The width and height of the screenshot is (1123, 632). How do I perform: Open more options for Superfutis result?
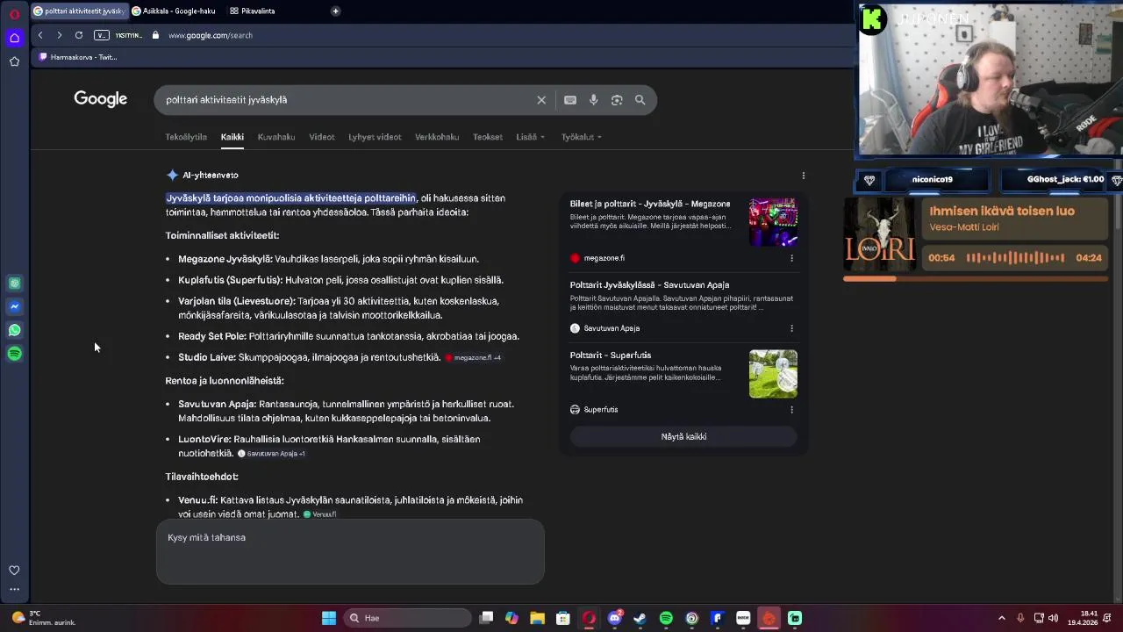pyautogui.click(x=791, y=410)
